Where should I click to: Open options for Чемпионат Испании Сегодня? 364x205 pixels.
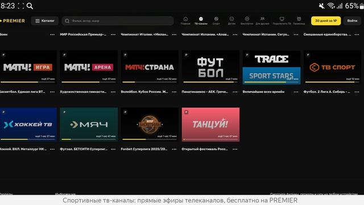coord(296,34)
